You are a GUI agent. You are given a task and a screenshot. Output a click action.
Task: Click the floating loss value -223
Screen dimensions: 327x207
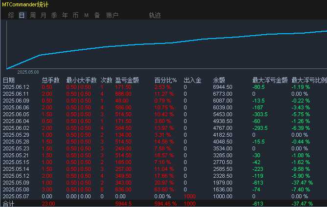(258, 169)
